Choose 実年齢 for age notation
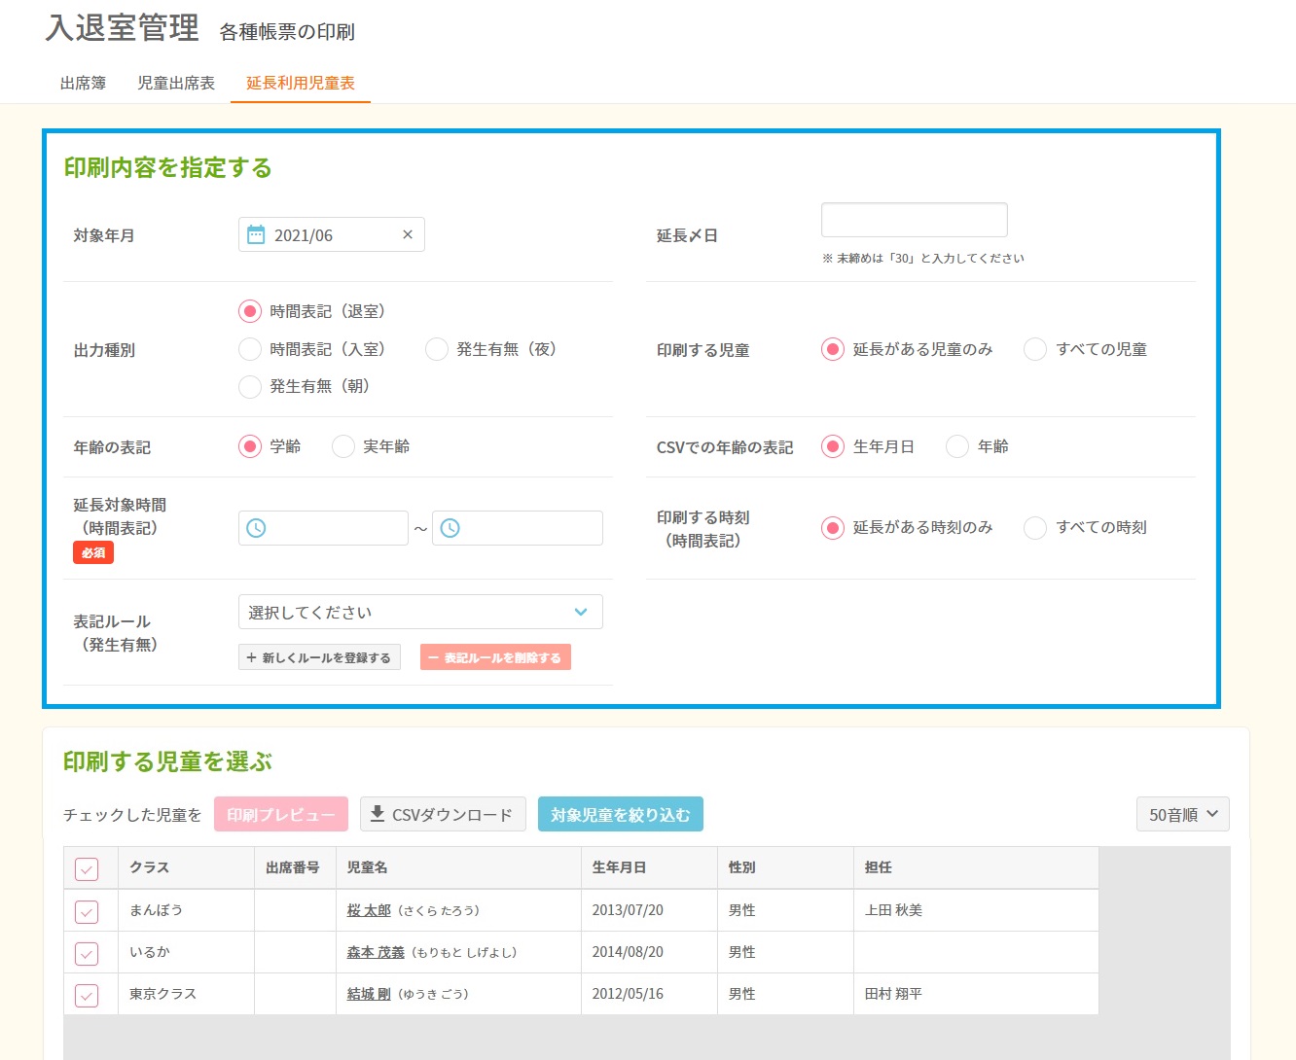This screenshot has width=1296, height=1060. coord(343,446)
